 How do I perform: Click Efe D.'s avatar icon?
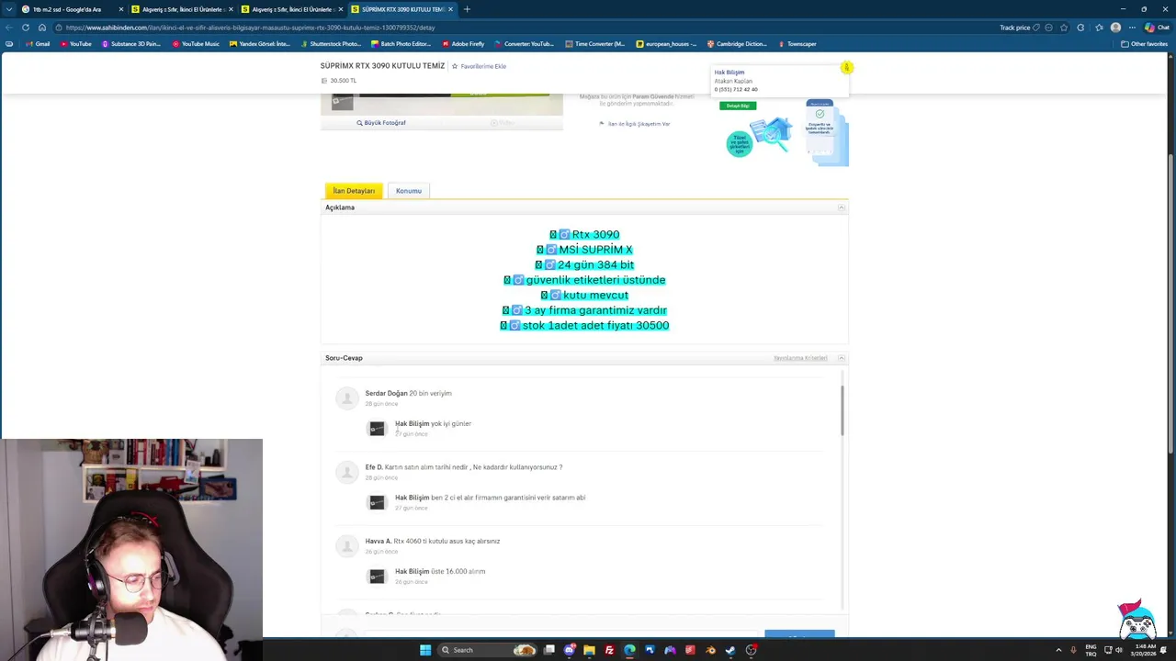[347, 472]
